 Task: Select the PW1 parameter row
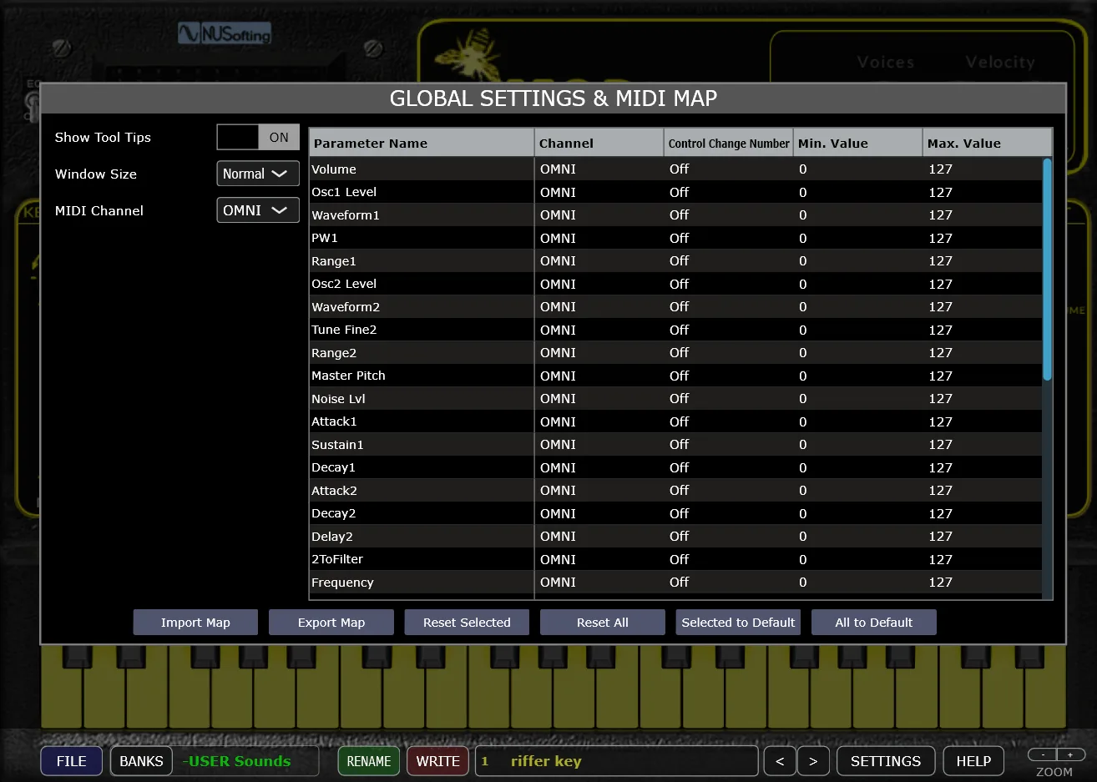(675, 238)
